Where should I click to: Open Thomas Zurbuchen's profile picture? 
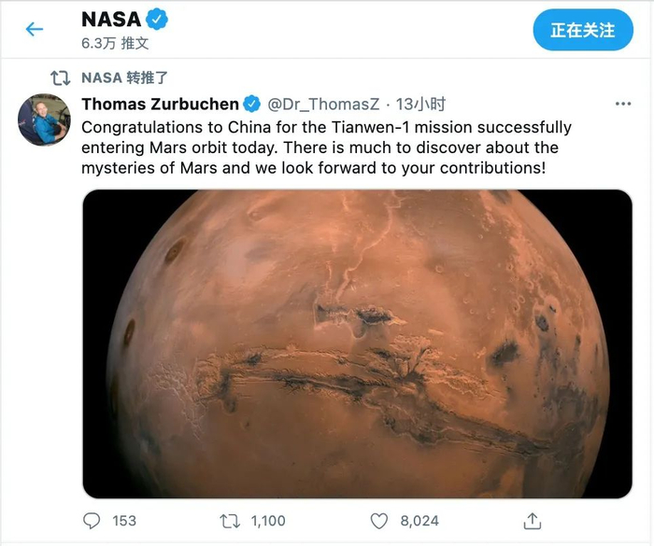click(44, 119)
